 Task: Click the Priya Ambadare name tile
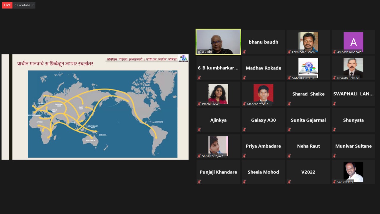point(263,146)
